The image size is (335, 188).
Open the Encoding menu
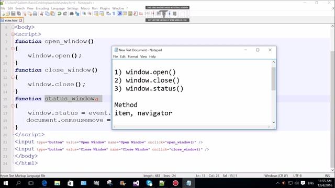[x=42, y=8]
